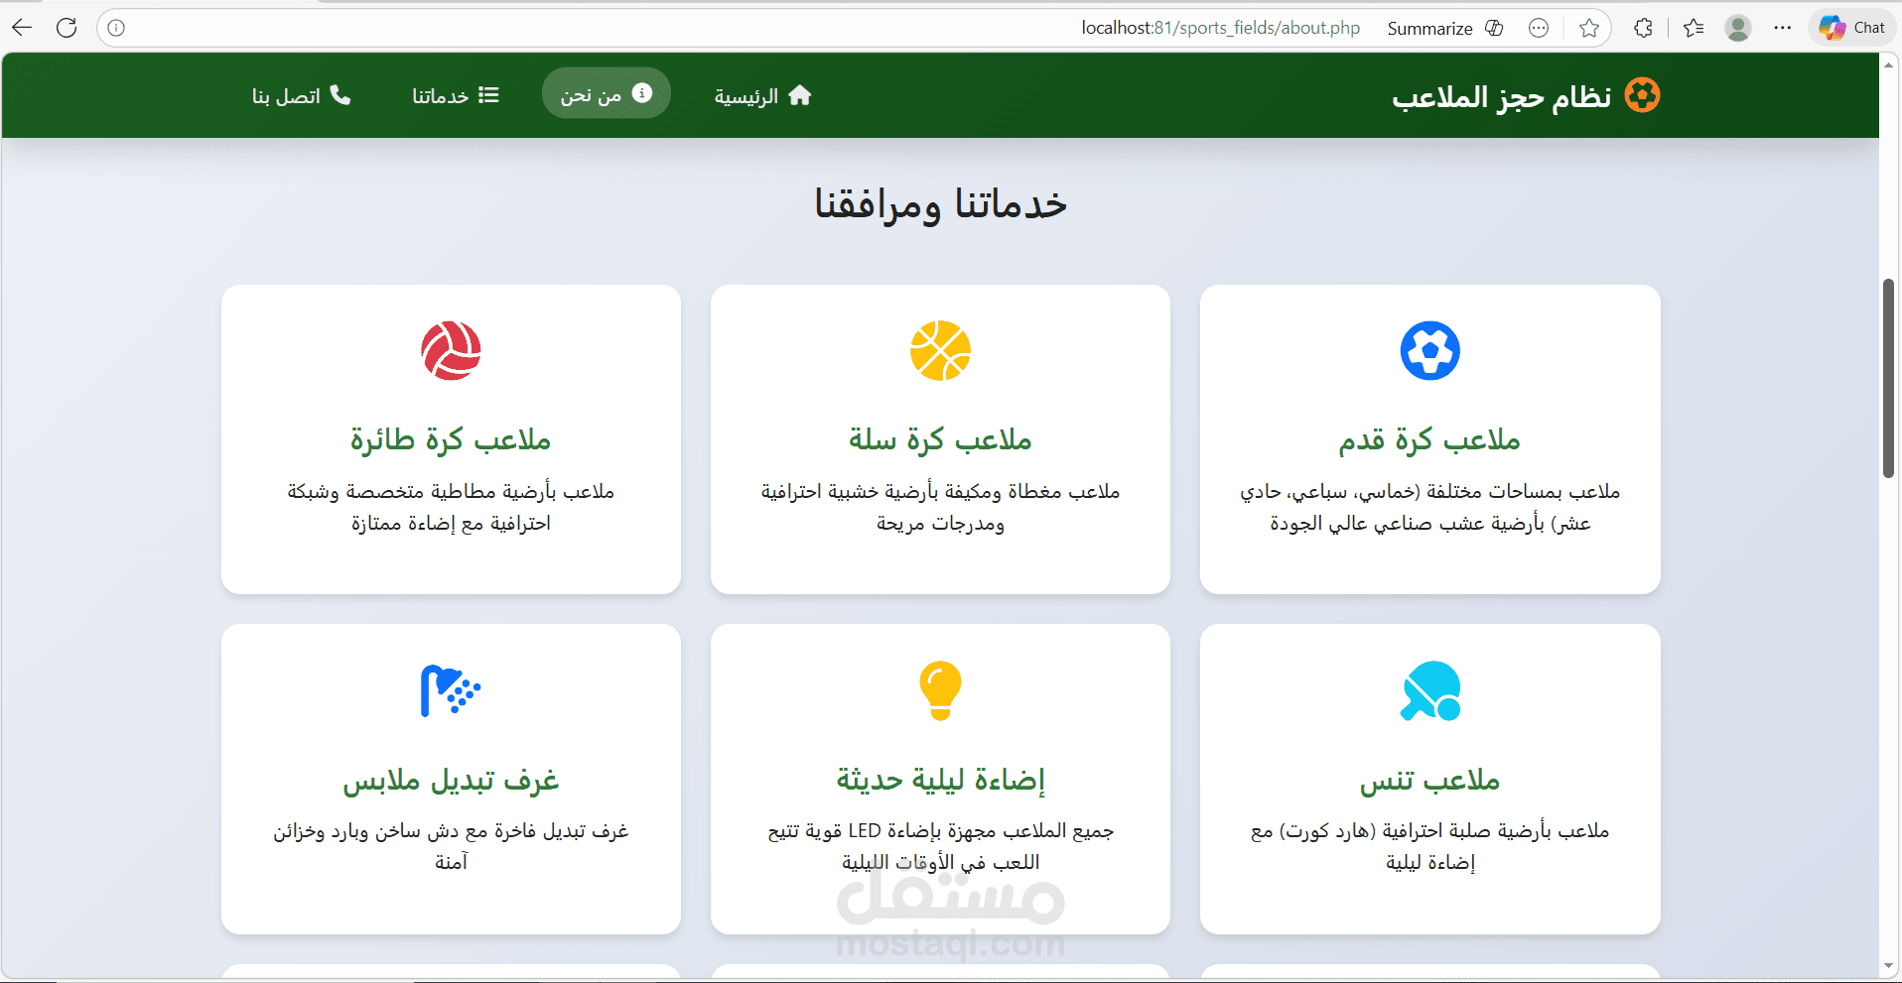Click heading ملاعب كرة طائرة
The height and width of the screenshot is (983, 1902).
click(451, 439)
